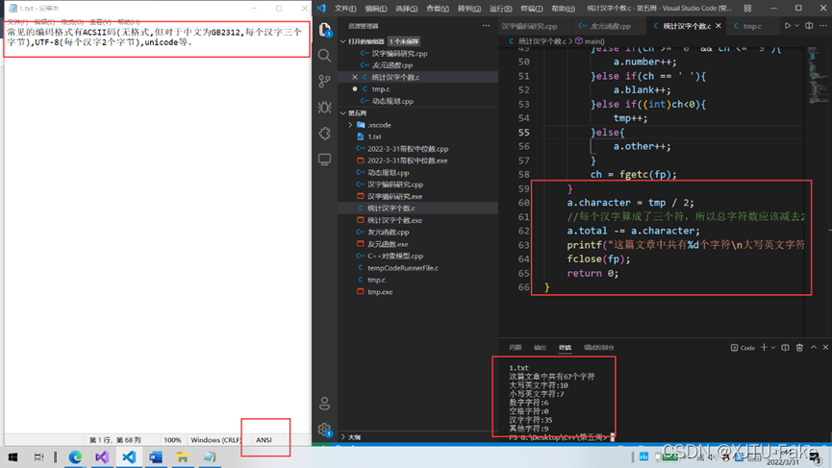Open the Windows Start menu
832x468 pixels.
(13, 456)
